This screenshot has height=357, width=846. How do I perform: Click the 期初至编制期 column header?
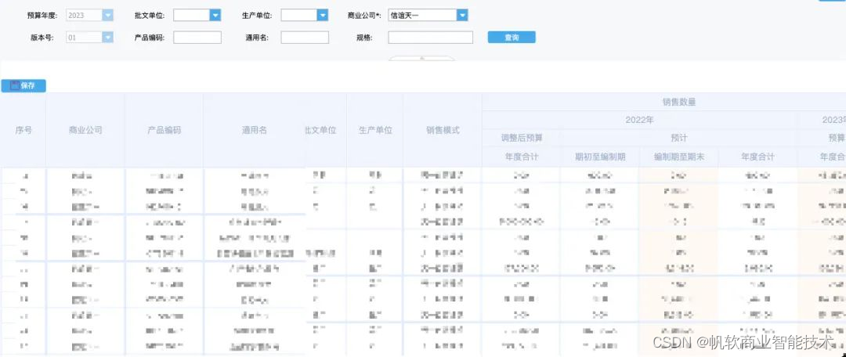click(x=599, y=157)
